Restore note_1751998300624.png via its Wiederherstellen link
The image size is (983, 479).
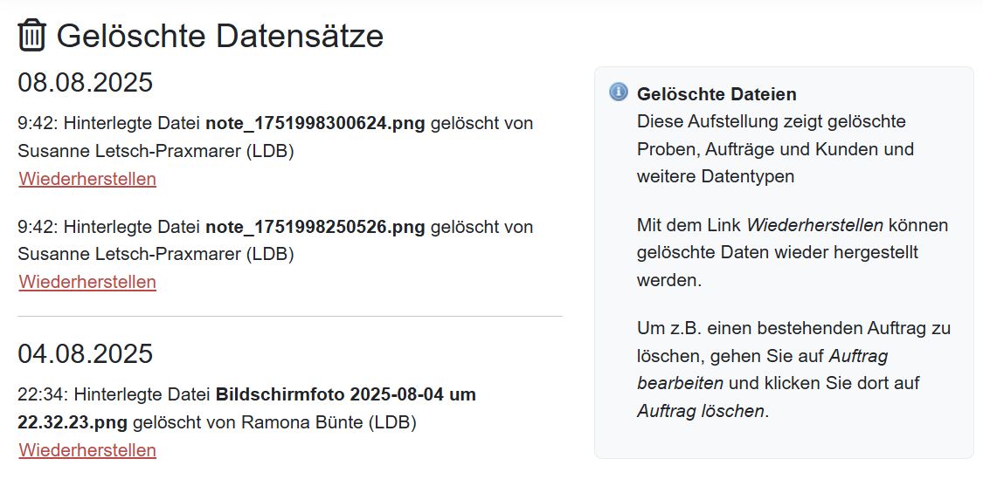87,179
